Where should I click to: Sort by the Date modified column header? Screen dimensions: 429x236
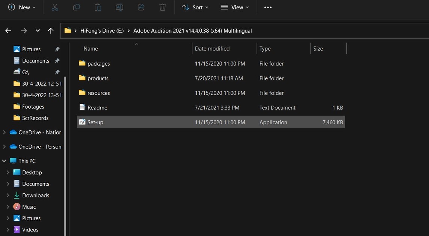coord(212,49)
